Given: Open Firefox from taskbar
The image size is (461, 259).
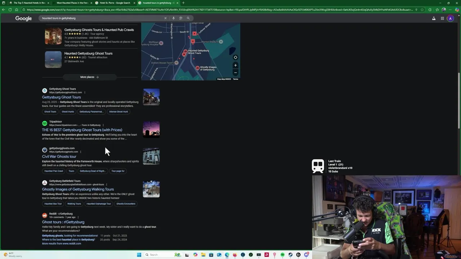Looking at the screenshot, I should [x=235, y=255].
